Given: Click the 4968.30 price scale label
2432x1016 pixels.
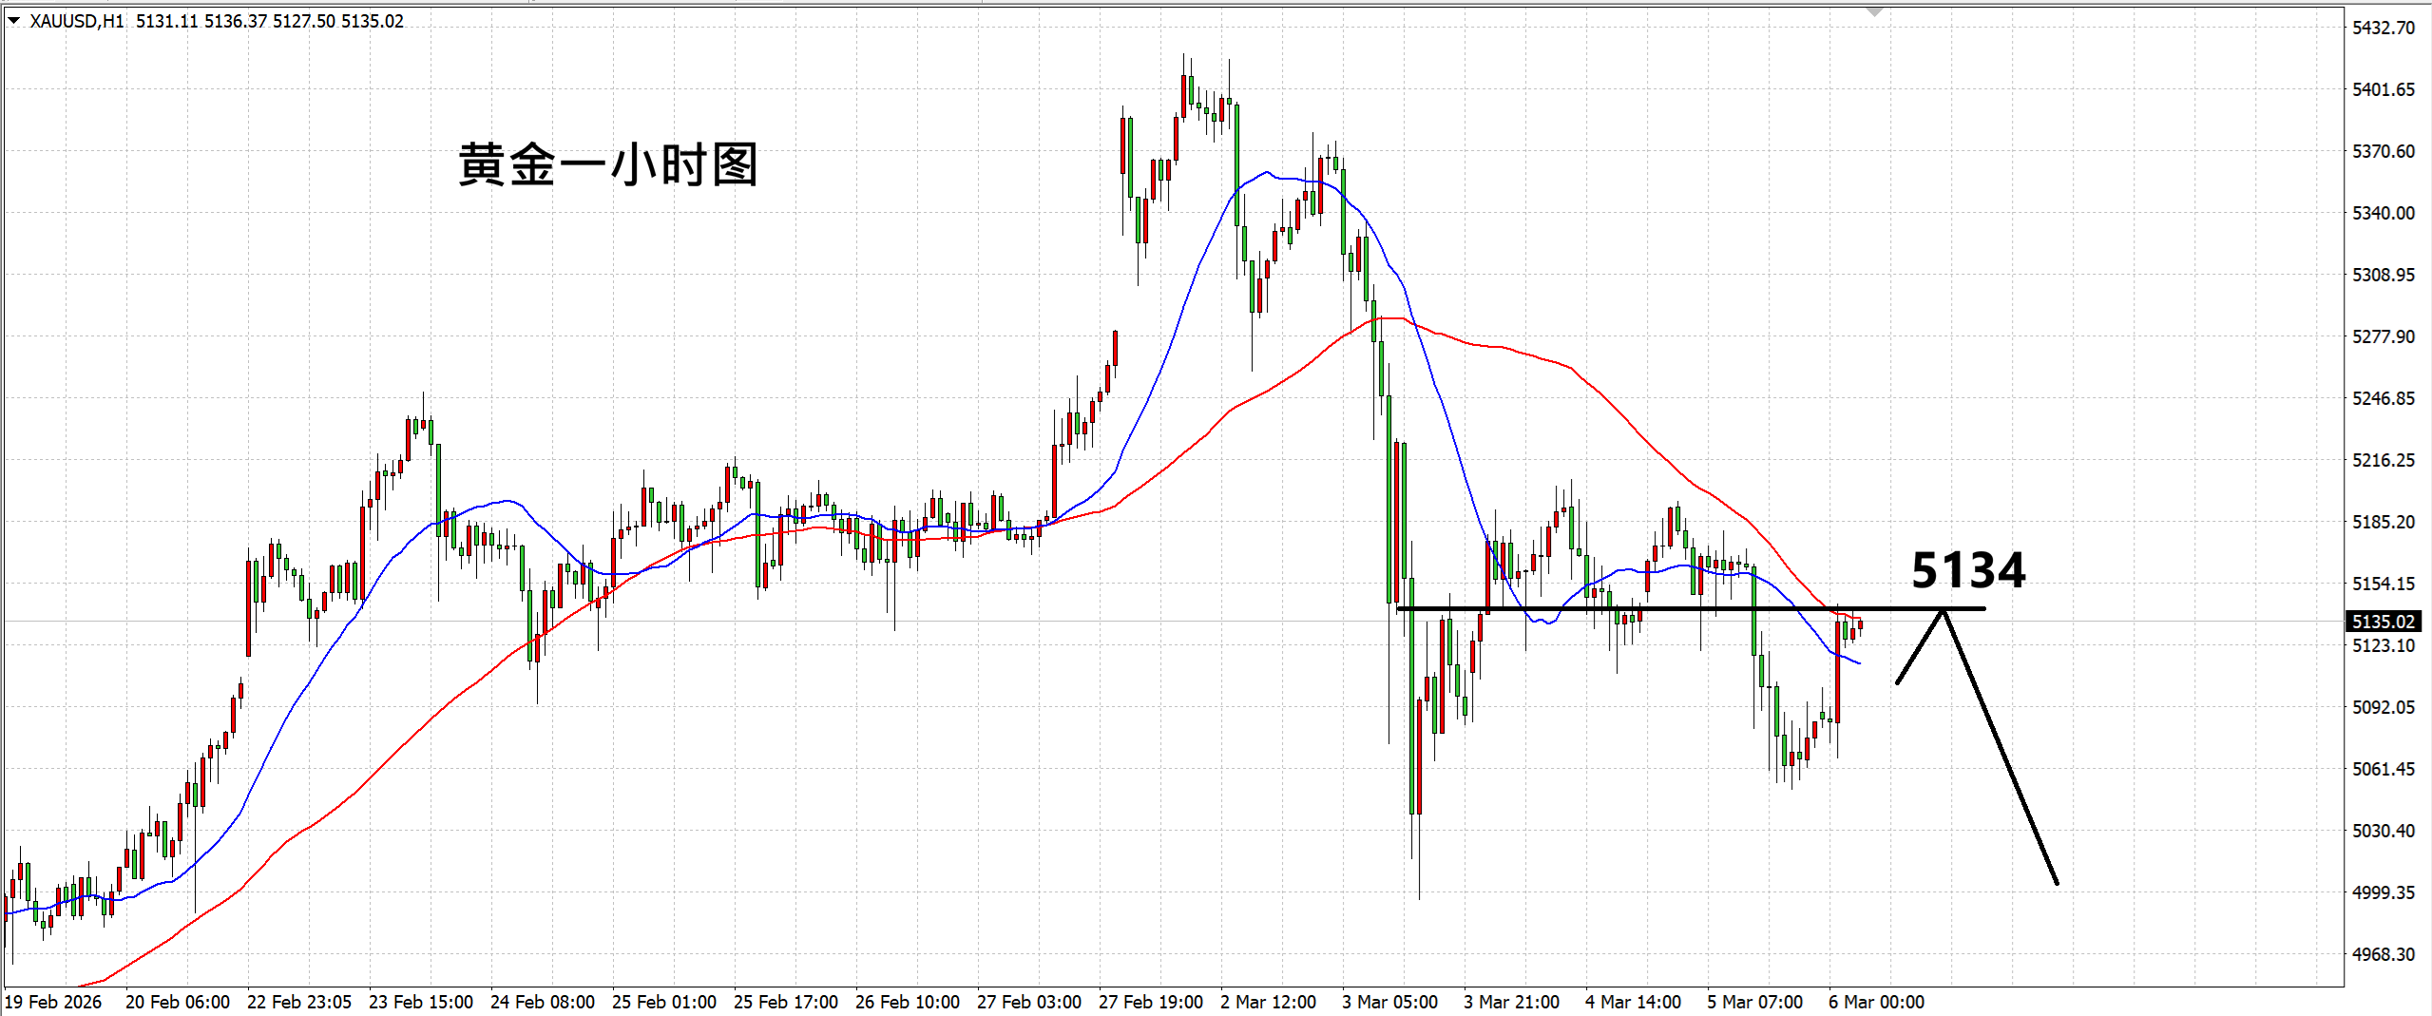Looking at the screenshot, I should pyautogui.click(x=2383, y=954).
